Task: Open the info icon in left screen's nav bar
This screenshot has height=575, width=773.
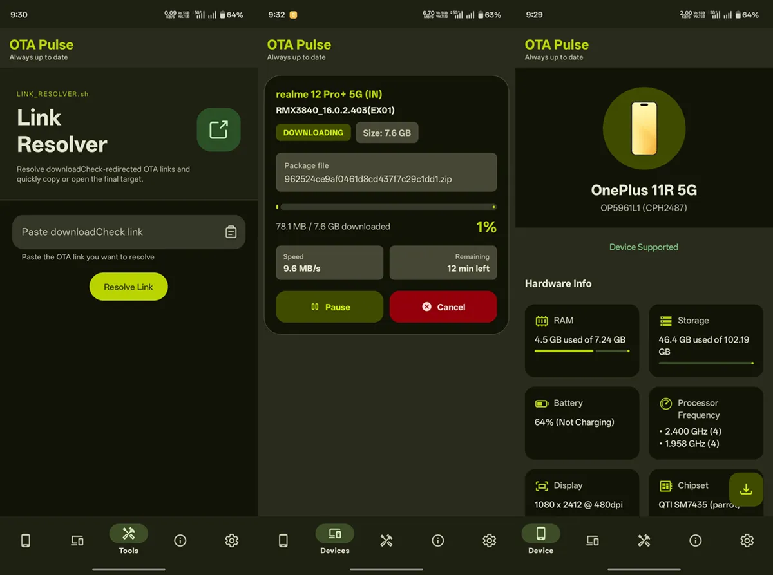Action: point(180,540)
